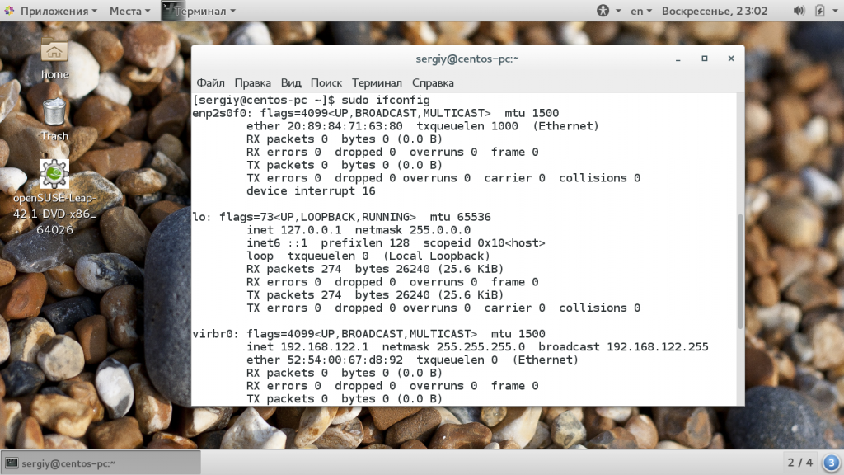Click the 2 / 4 workspace switcher

pyautogui.click(x=799, y=463)
